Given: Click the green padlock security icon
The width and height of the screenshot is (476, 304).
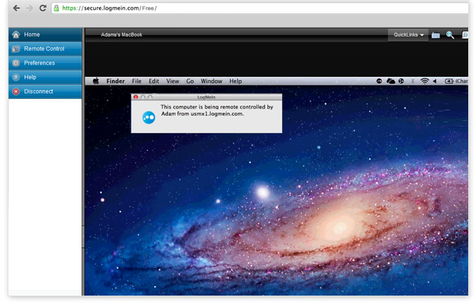Looking at the screenshot, I should pos(56,8).
